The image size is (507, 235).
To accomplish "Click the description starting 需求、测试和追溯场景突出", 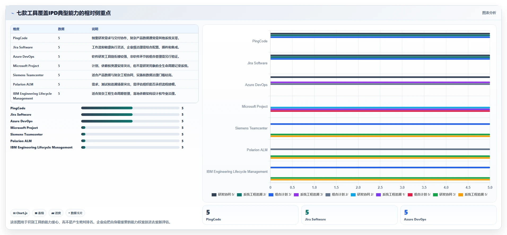I will click(x=135, y=84).
